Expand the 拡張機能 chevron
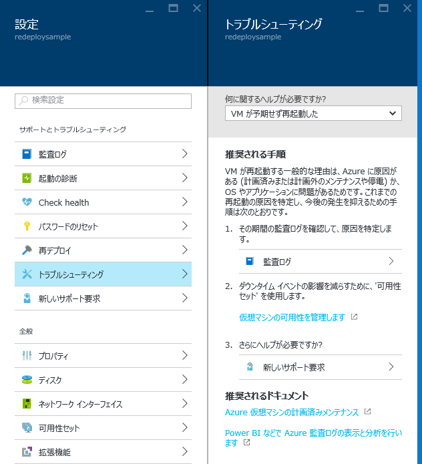Screen dimensions: 422x464 click(185, 451)
